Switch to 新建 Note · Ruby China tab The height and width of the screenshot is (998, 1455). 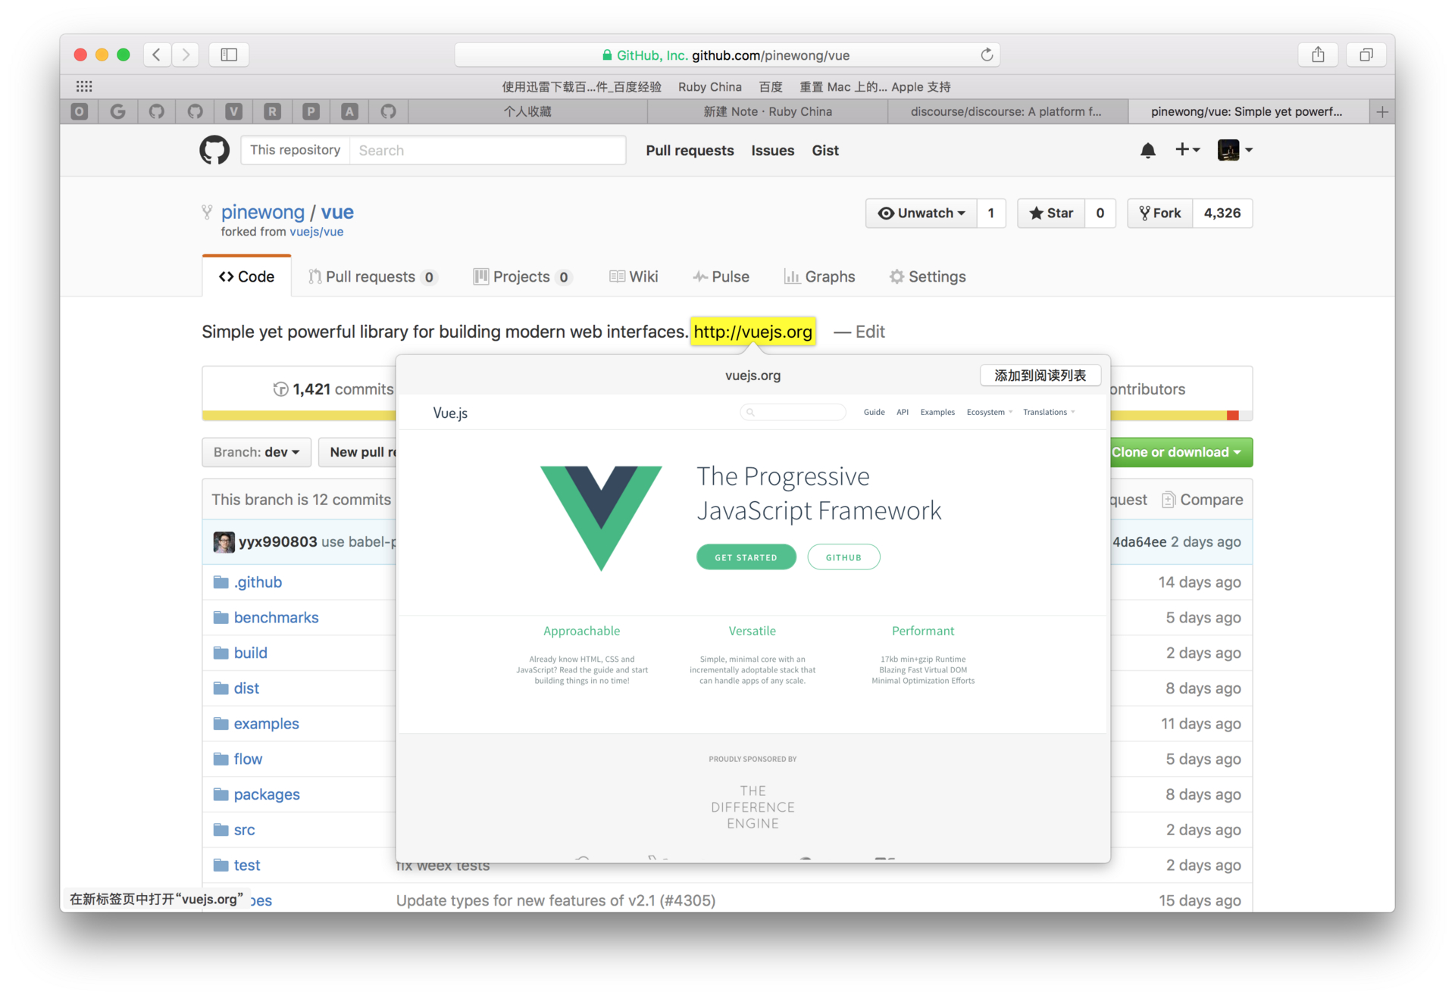coord(768,111)
